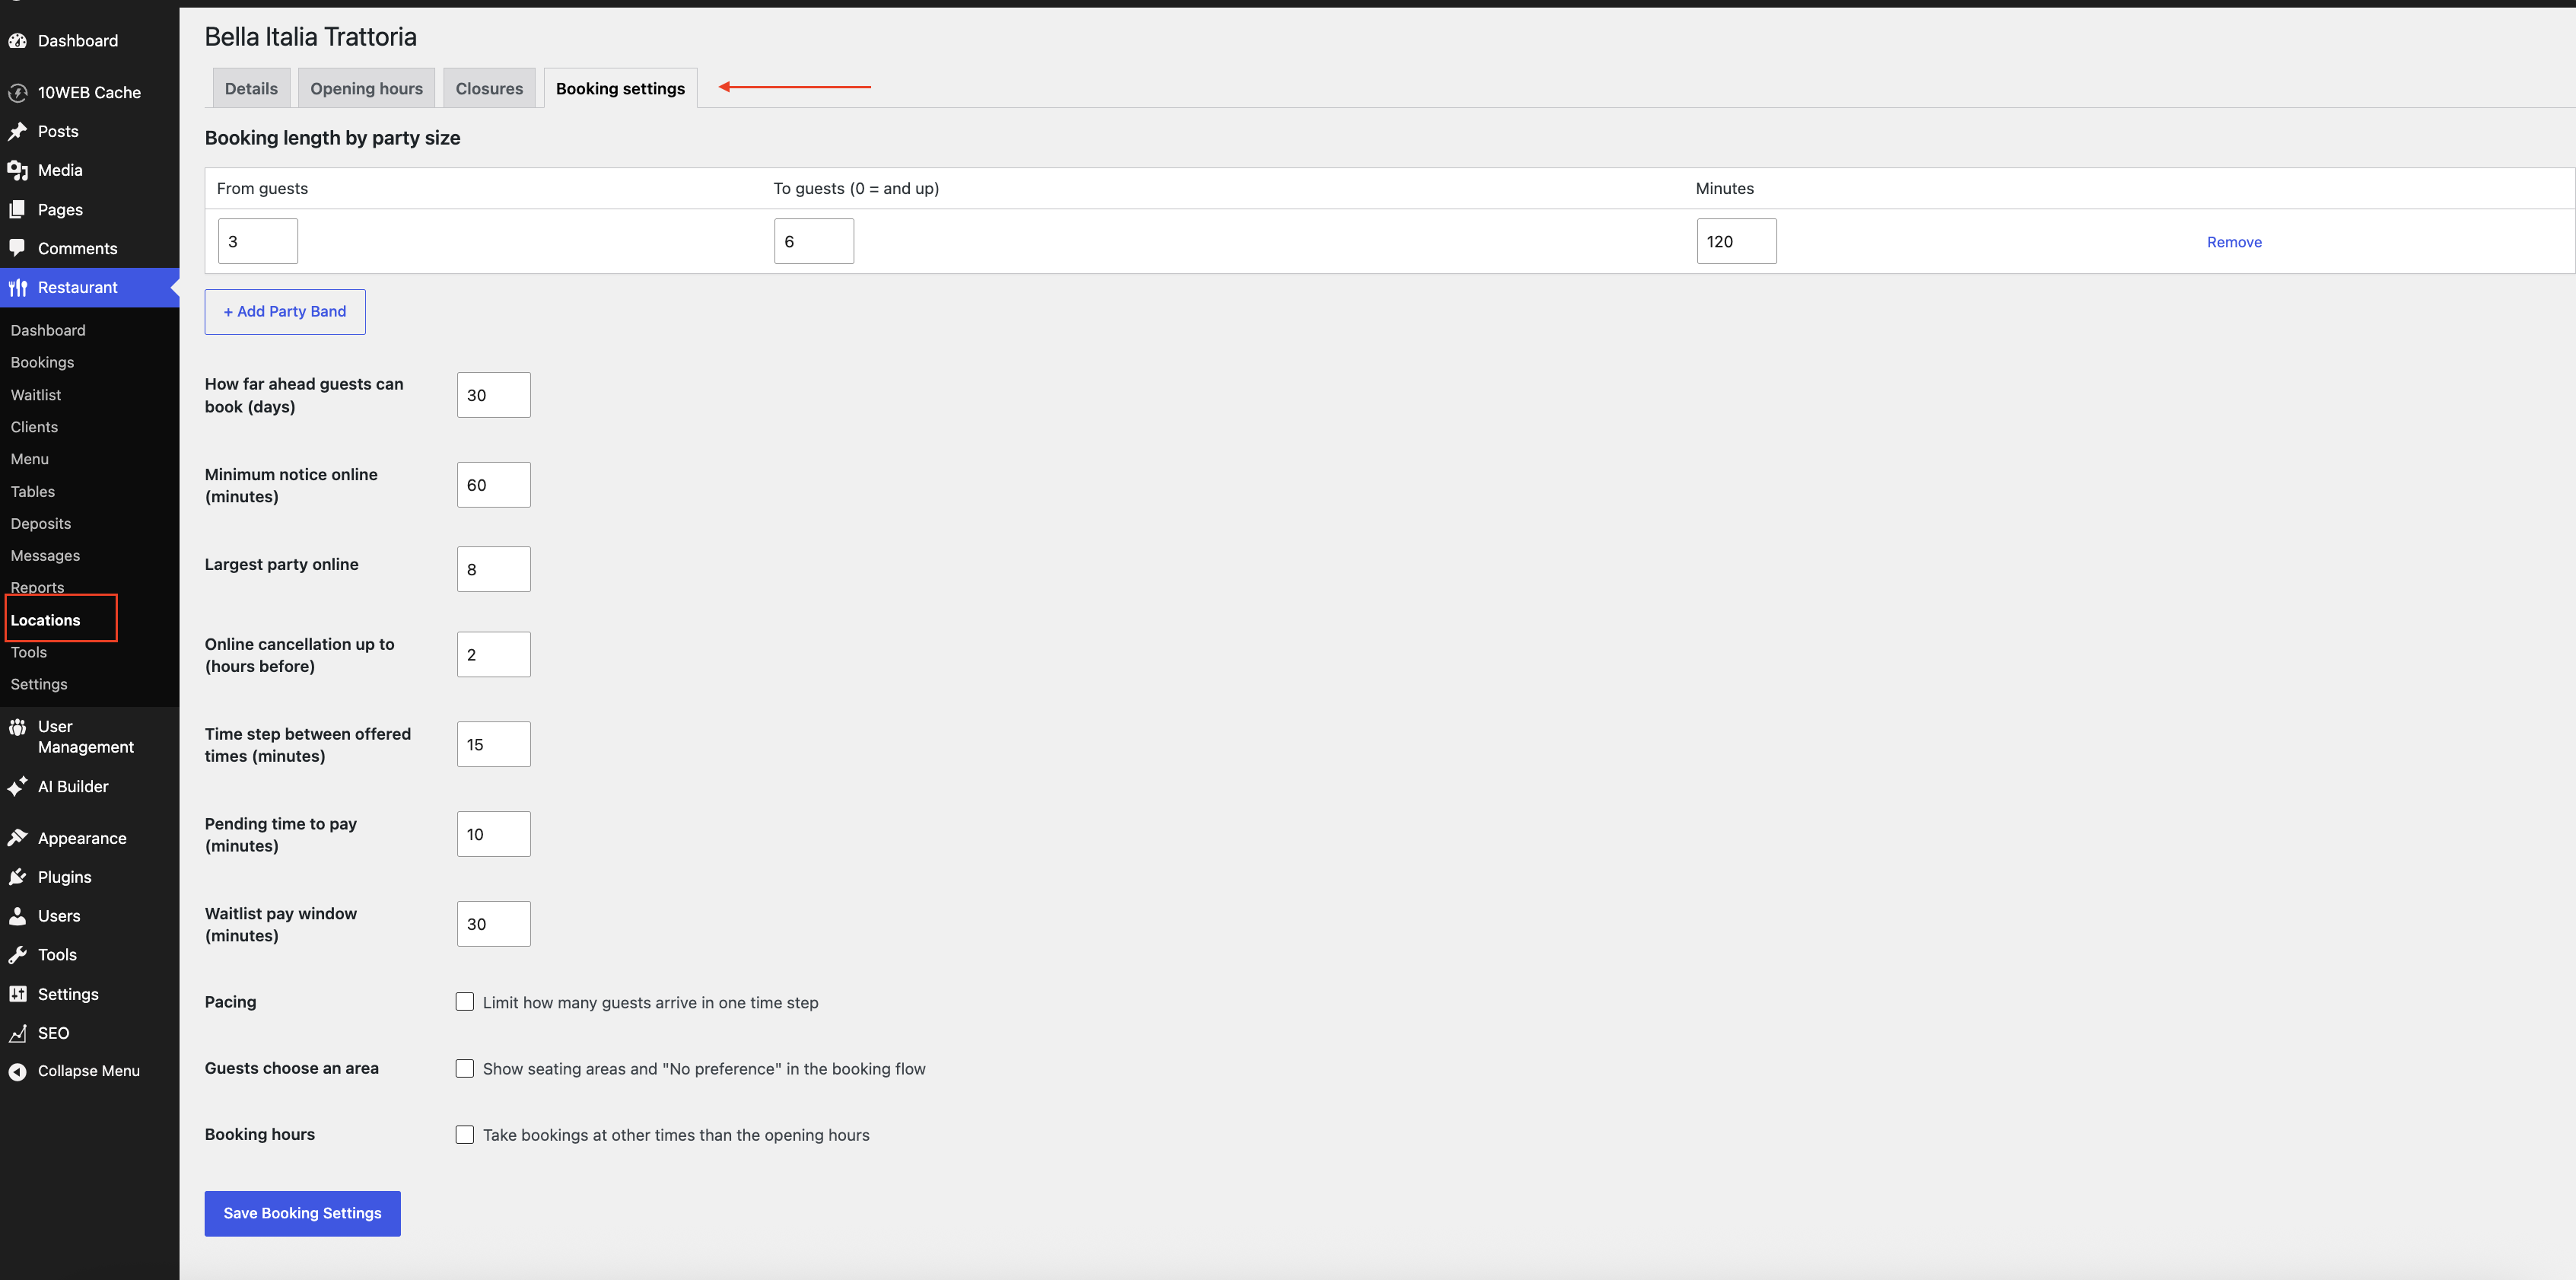This screenshot has width=2576, height=1280.
Task: Open Clients in Restaurant submenu
Action: [x=34, y=427]
